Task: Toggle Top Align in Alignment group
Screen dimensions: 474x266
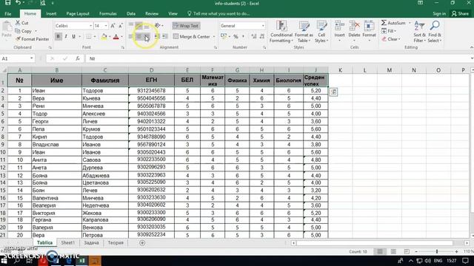Action: pos(131,26)
